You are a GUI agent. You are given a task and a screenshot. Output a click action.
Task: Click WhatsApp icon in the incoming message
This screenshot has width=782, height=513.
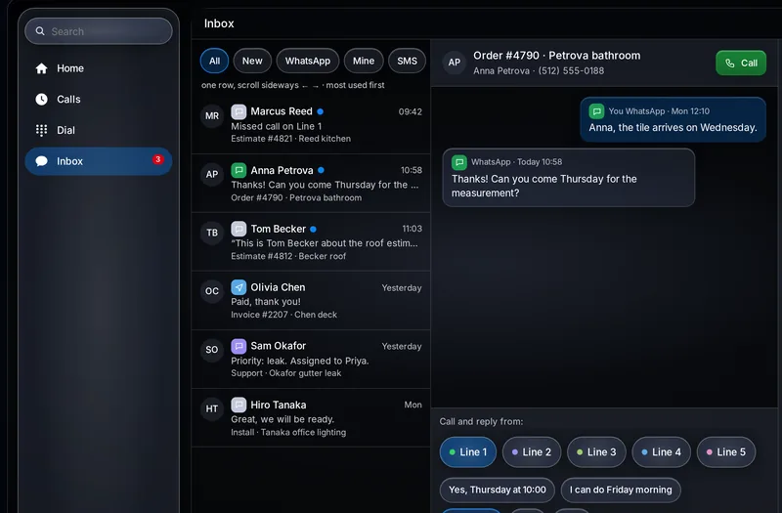(x=458, y=162)
